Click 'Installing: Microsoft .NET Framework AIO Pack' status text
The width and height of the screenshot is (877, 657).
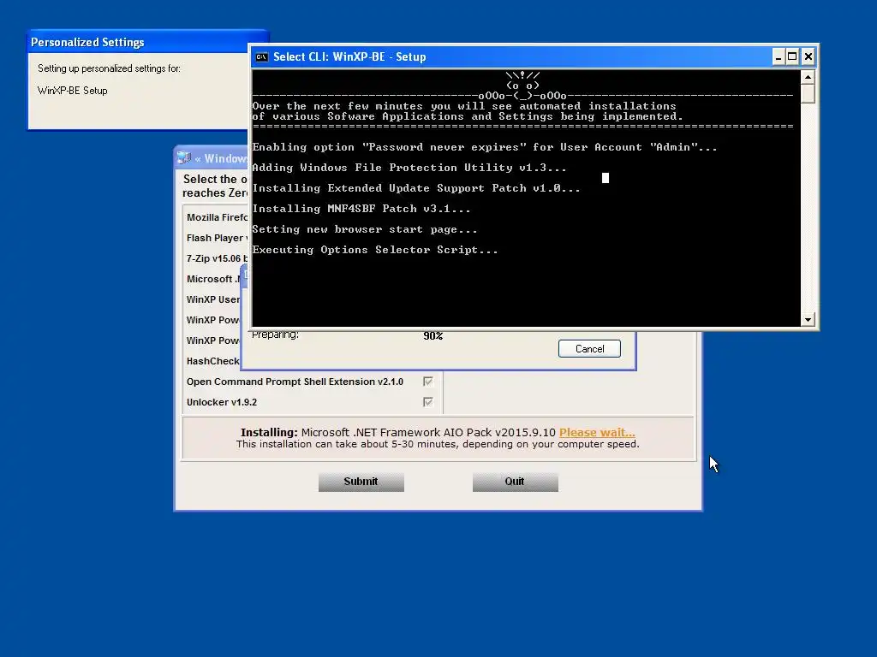[x=398, y=432]
